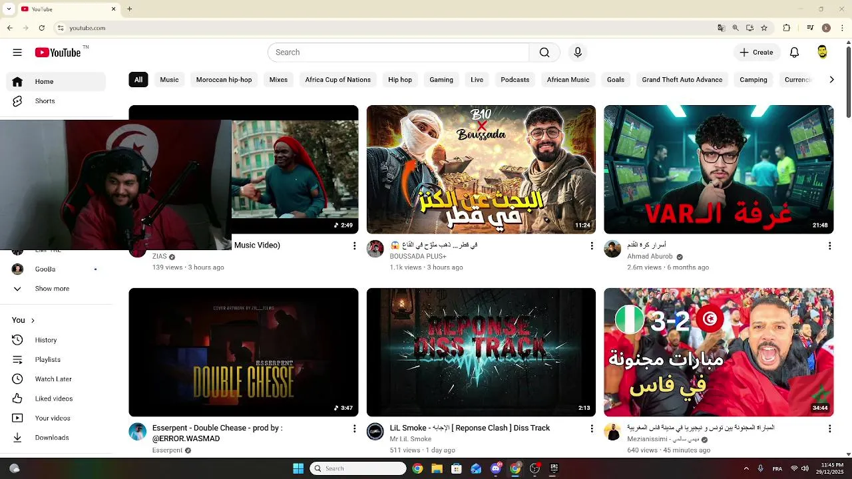Bookmark this page with the star icon
The height and width of the screenshot is (479, 852).
pyautogui.click(x=764, y=28)
